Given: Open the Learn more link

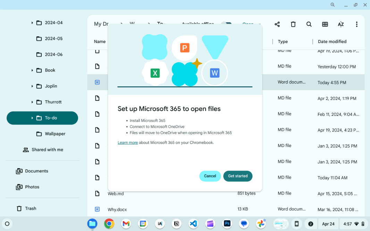Looking at the screenshot, I should [x=127, y=142].
